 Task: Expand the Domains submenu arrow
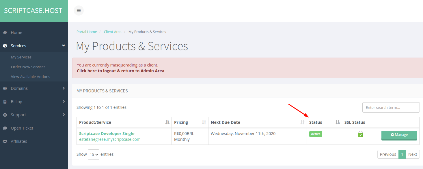(x=64, y=88)
